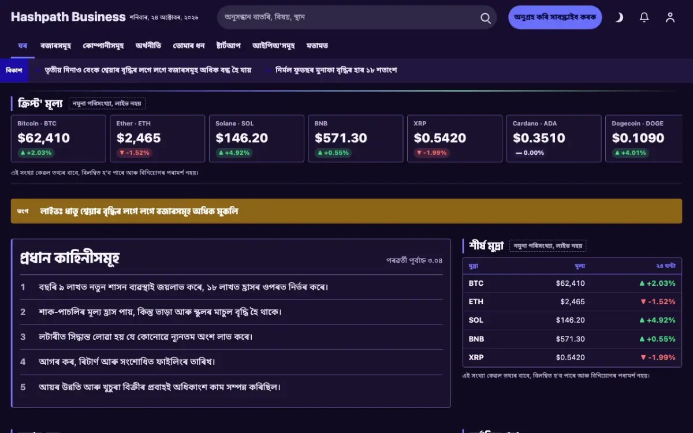This screenshot has height=433, width=693.
Task: Open the Bitcoin BTC price card
Action: click(58, 139)
